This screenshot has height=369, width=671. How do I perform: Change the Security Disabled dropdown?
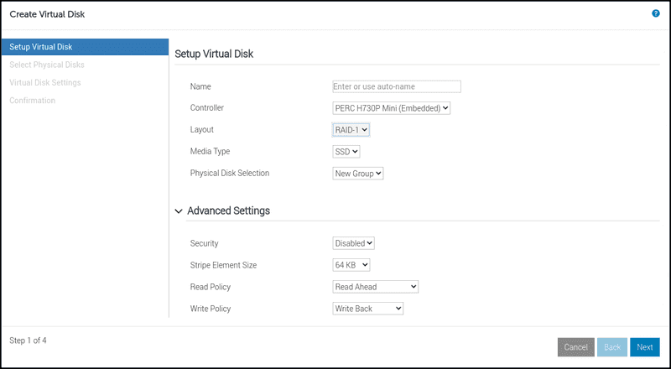coord(353,243)
